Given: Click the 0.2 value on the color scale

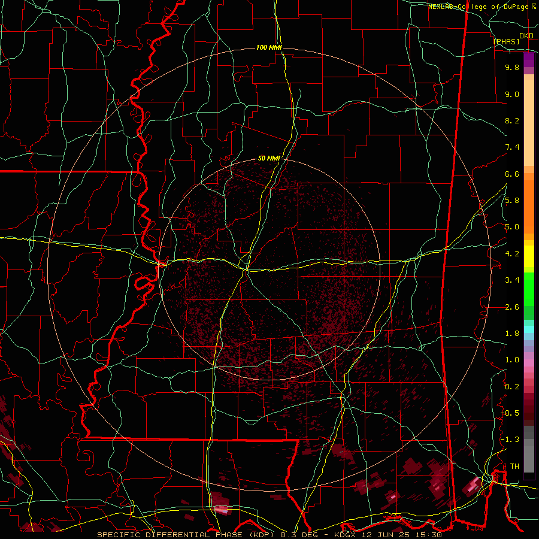Looking at the screenshot, I should coord(512,387).
